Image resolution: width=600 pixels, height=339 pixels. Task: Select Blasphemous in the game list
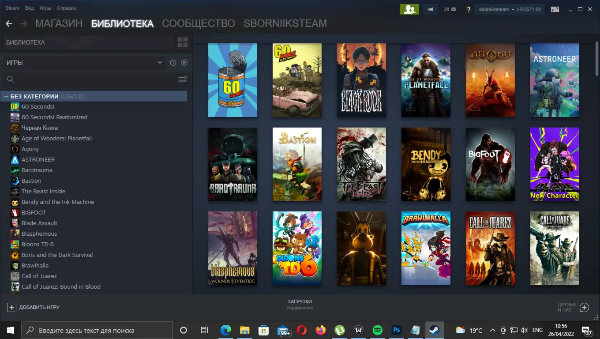[39, 234]
